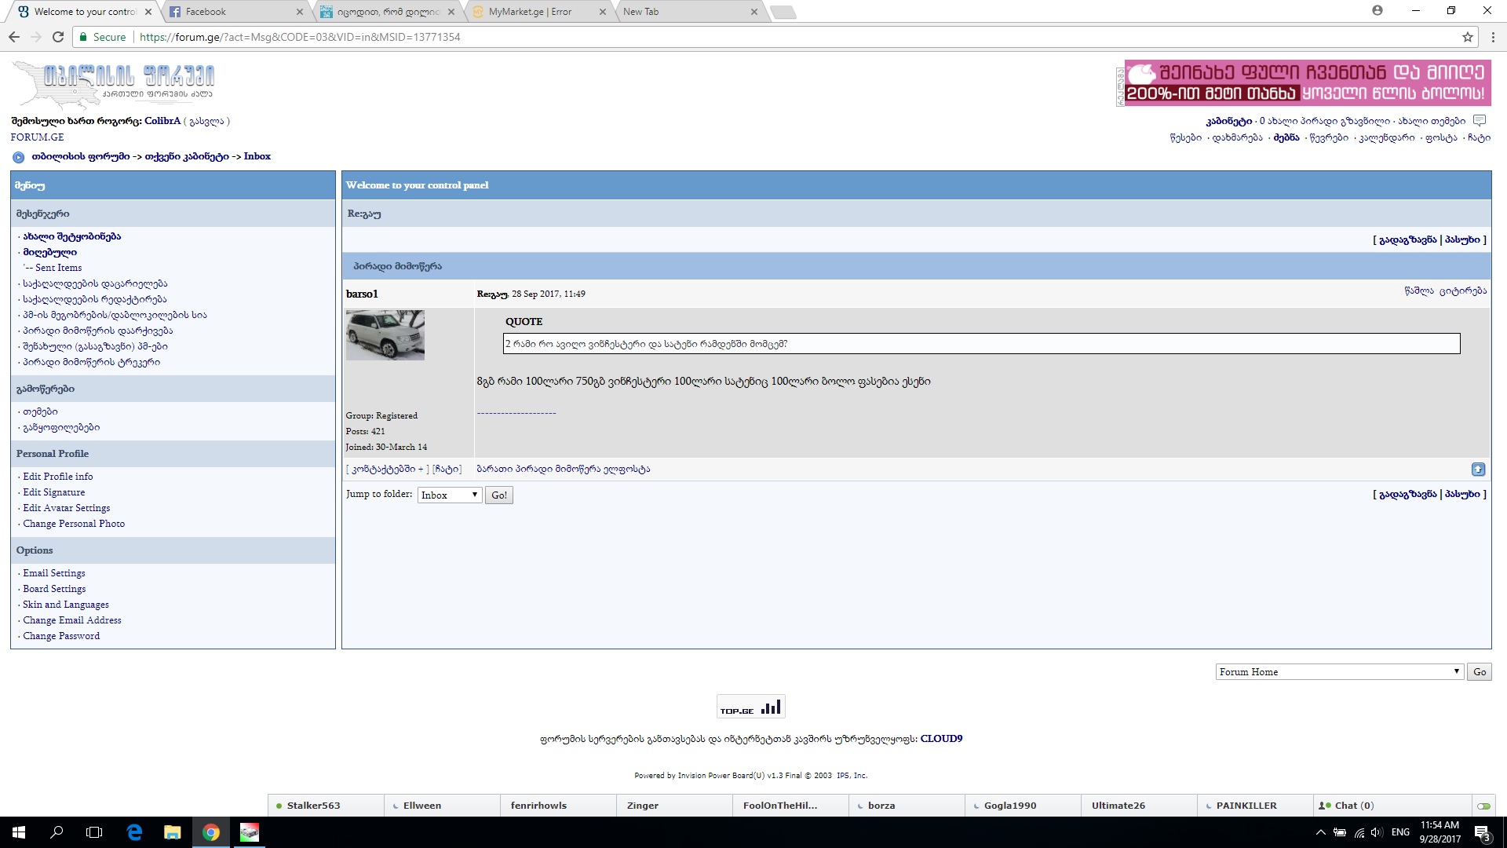Expand the Forum Home jump dropdown
The height and width of the screenshot is (848, 1507).
[x=1339, y=672]
